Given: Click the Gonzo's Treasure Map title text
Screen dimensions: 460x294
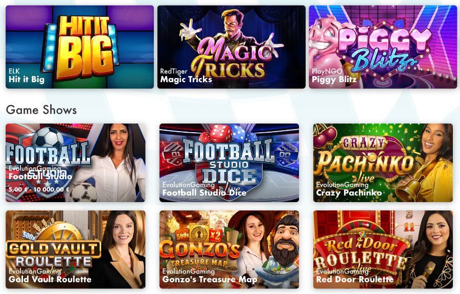Looking at the screenshot, I should point(210,279).
